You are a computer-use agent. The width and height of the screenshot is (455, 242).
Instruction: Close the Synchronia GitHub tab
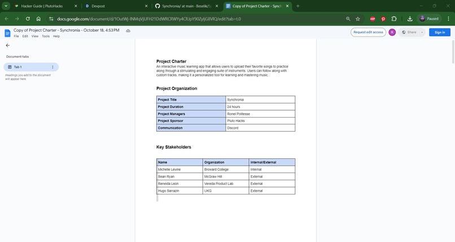click(217, 6)
